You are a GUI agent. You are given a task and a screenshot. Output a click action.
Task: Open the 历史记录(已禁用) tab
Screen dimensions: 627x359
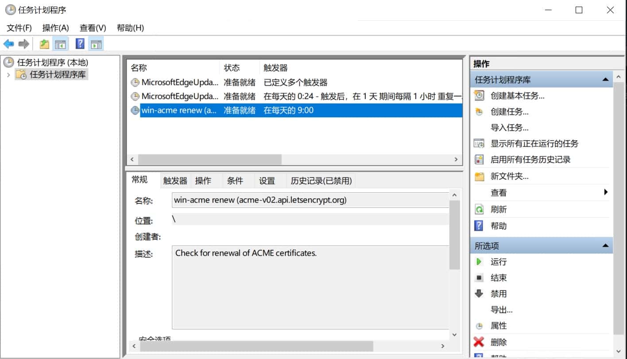click(x=321, y=181)
